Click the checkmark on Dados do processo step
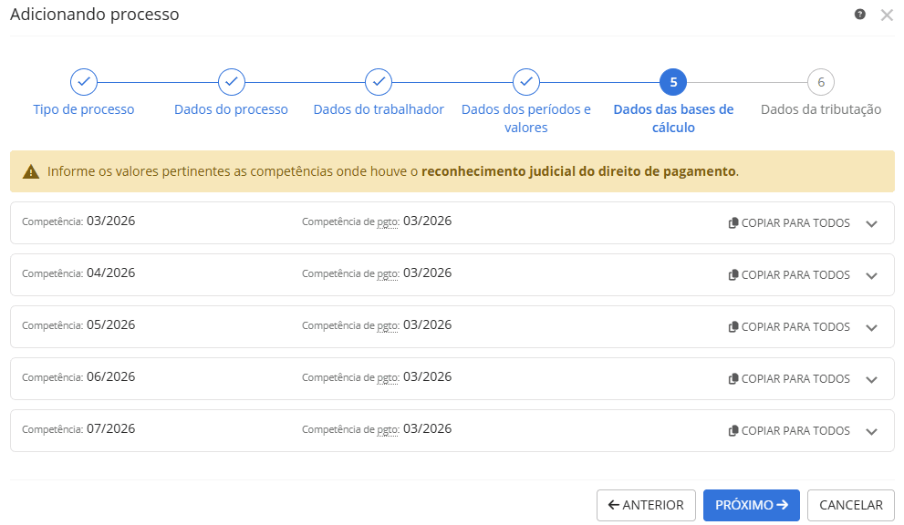Viewport: 904px width, 525px height. click(x=231, y=81)
